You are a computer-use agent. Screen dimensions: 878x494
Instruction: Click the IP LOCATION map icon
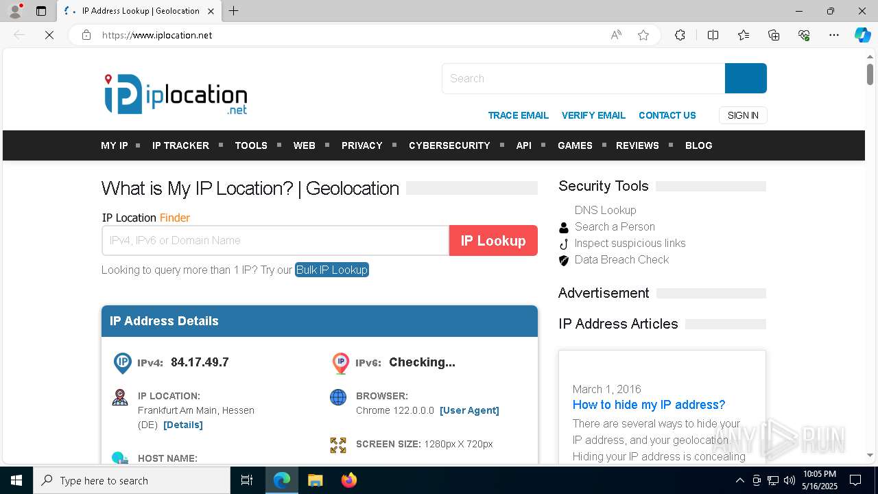[120, 397]
